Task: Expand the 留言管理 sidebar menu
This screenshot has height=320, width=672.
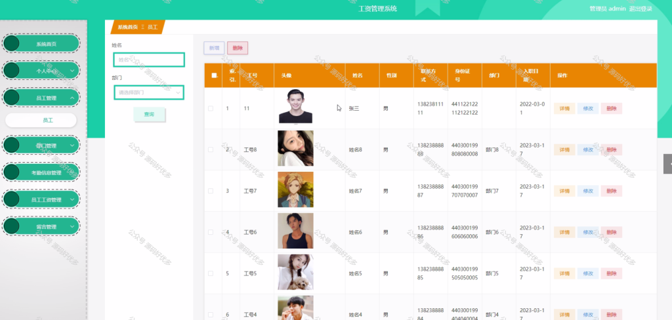Action: [41, 227]
